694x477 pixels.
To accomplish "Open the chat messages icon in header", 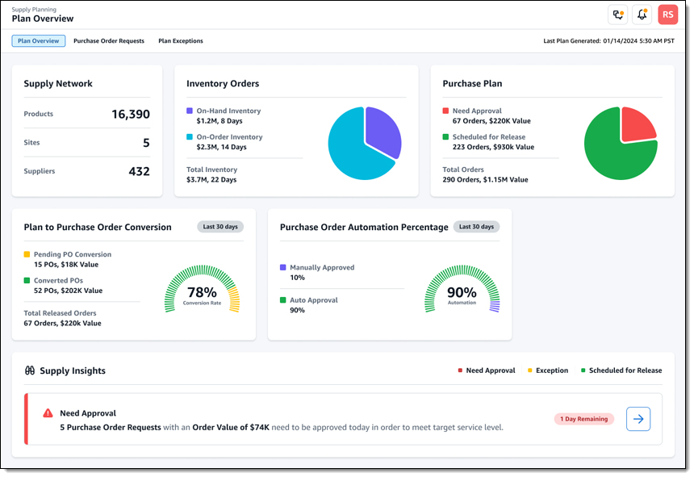I will point(618,15).
